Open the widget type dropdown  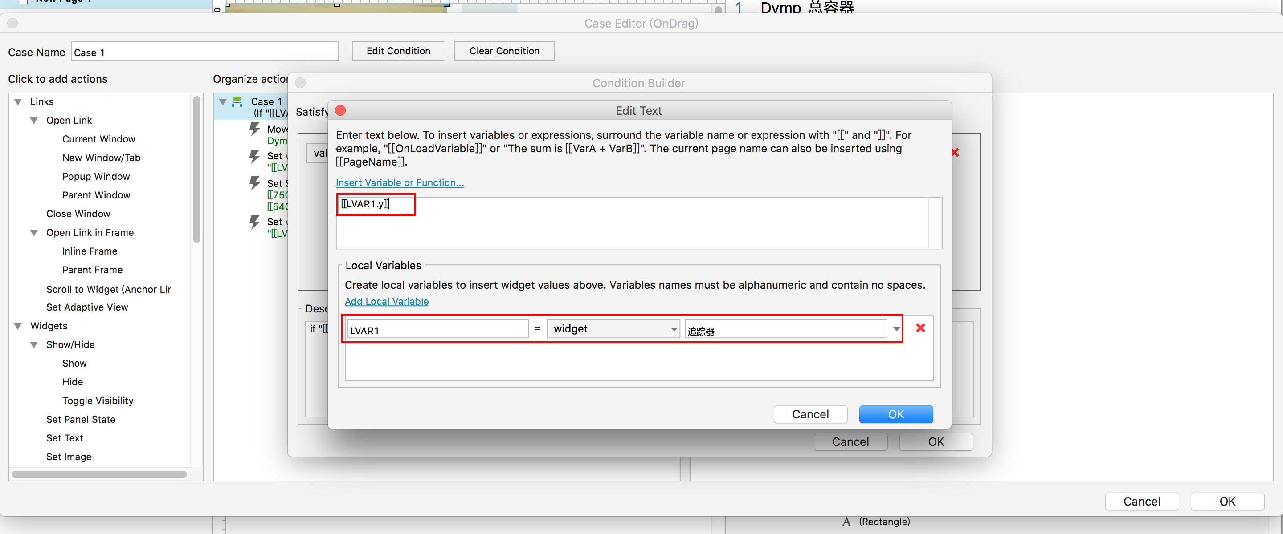(613, 329)
